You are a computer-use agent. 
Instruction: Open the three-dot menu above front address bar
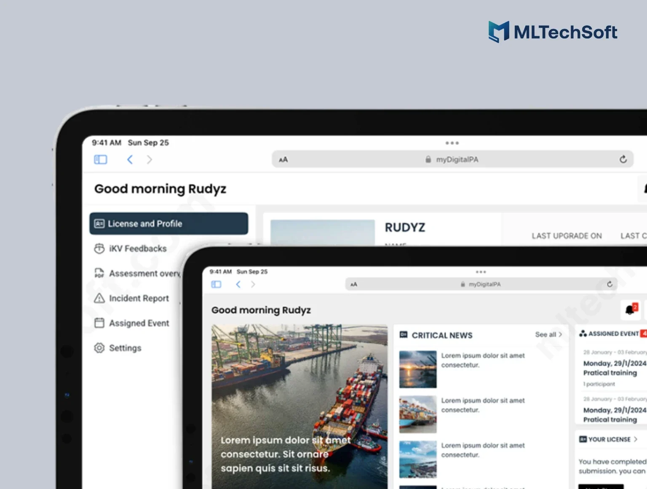(481, 272)
